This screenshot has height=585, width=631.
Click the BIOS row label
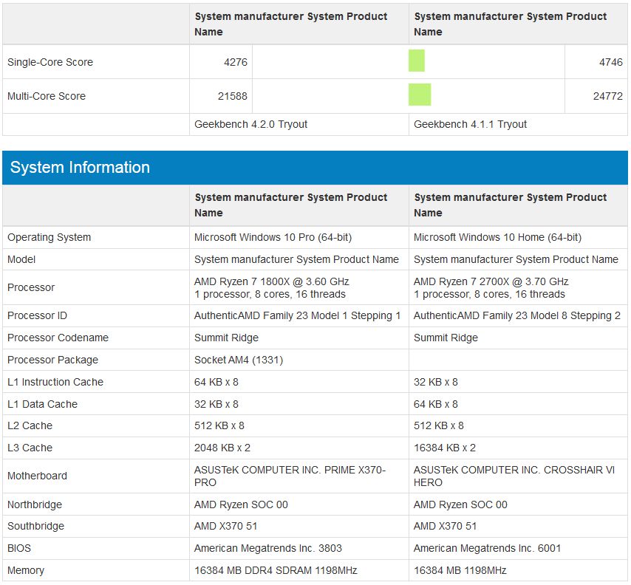[x=19, y=548]
